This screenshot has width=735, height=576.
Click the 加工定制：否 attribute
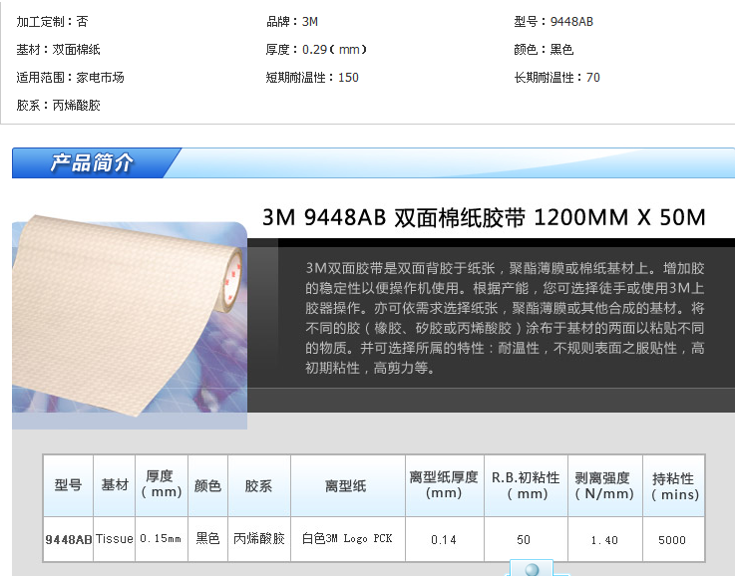(x=52, y=22)
